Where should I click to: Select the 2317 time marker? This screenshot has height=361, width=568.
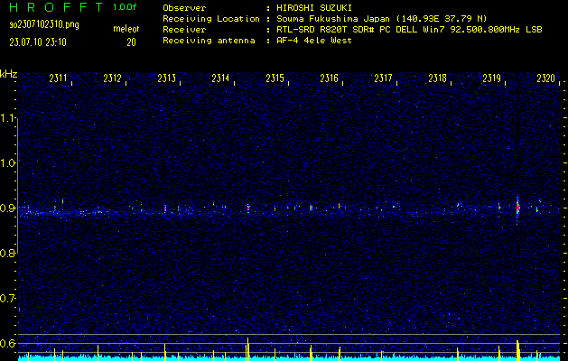[x=384, y=79]
